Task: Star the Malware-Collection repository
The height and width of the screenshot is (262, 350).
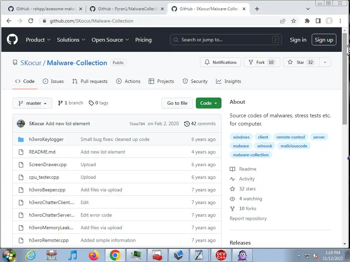Action: pyautogui.click(x=301, y=62)
